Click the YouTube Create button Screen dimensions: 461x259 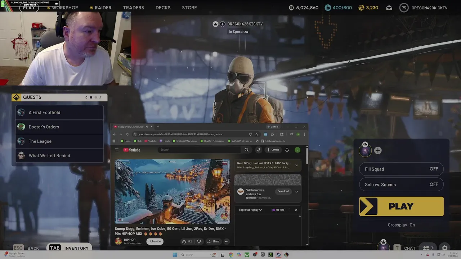click(x=273, y=150)
